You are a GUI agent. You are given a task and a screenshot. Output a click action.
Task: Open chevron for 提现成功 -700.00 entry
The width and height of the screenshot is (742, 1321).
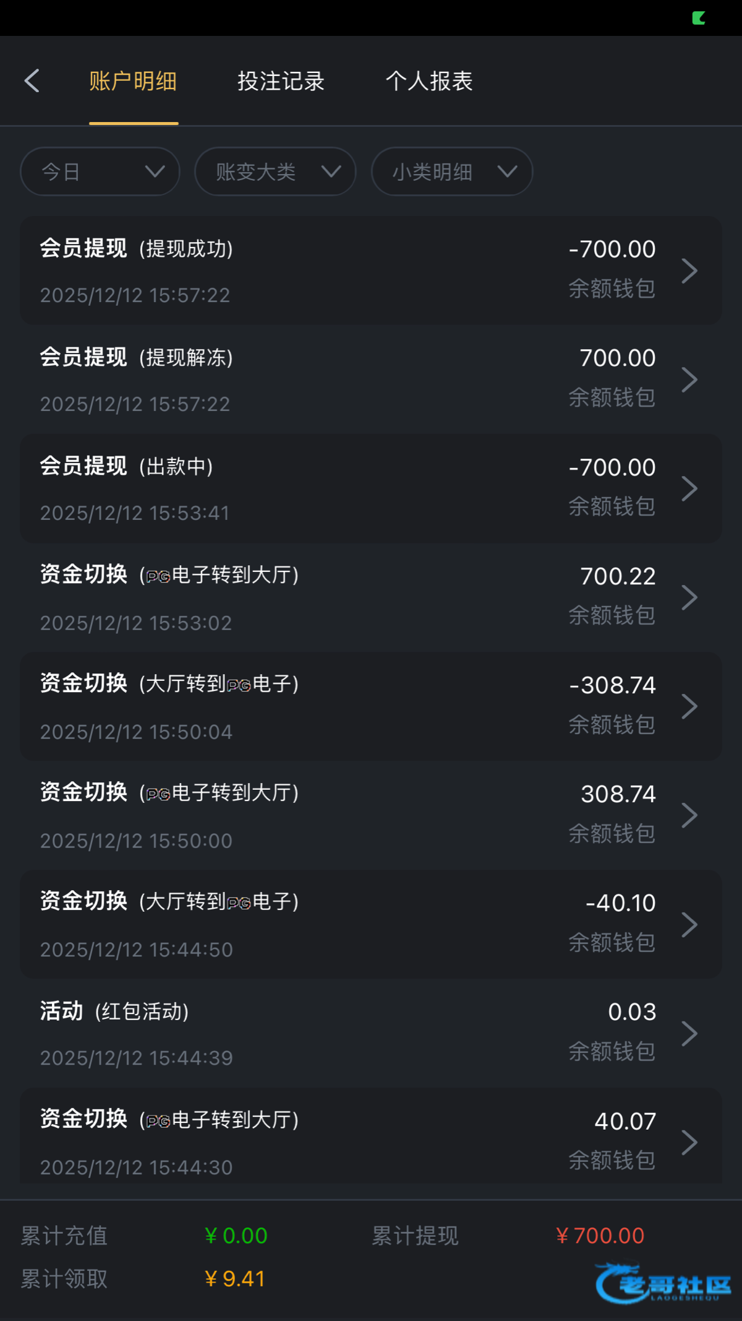(689, 271)
